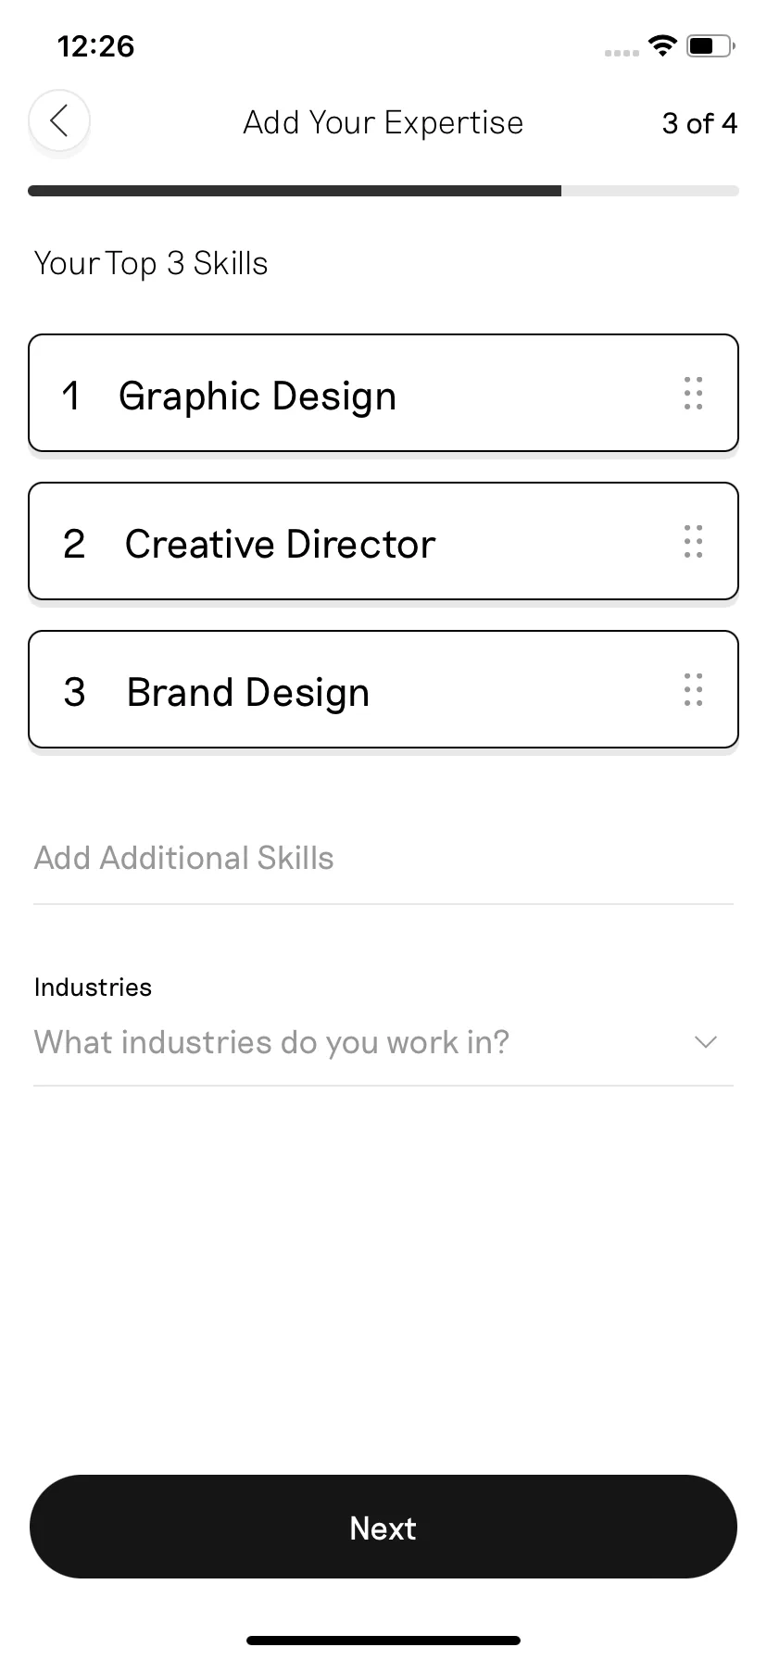Click the Add Your Expertise title

(383, 123)
